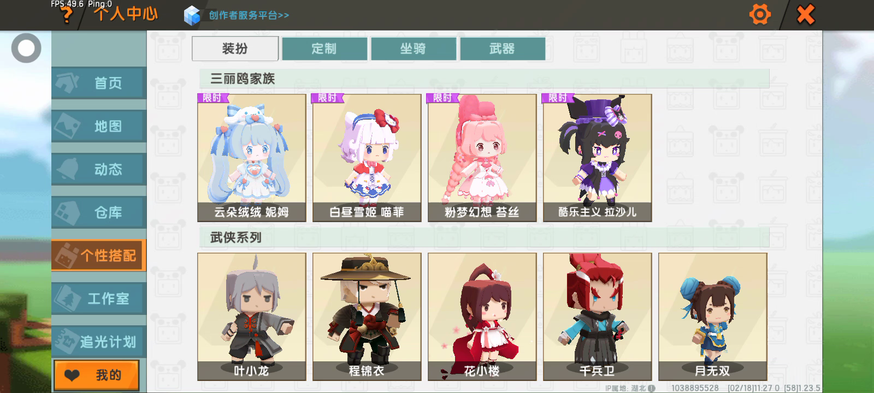Open 工作室 in the sidebar
Screen dimensions: 874x393
tap(99, 298)
